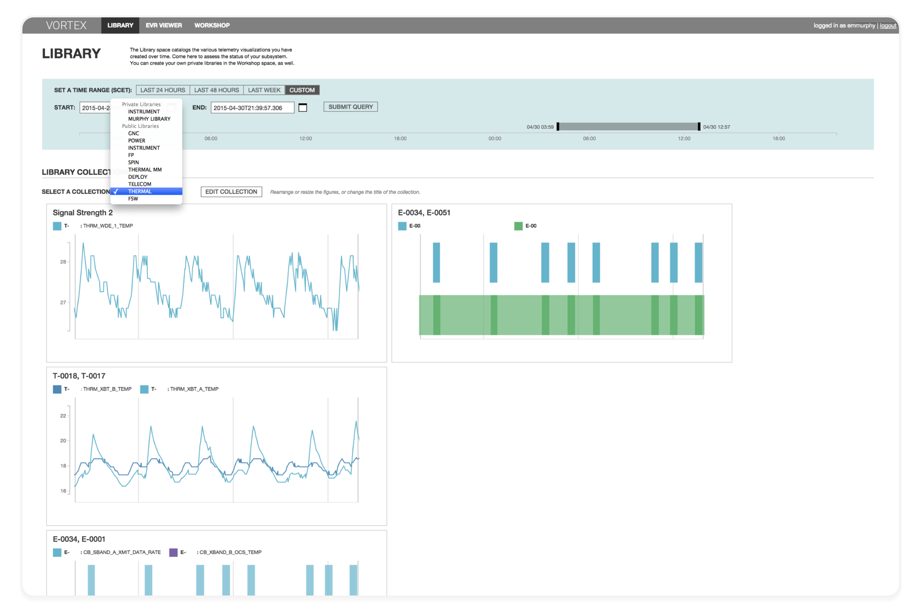Click purple CB_XBAND_B_OCS_TEMP legend swatch
This screenshot has height=616, width=917.
click(x=173, y=553)
